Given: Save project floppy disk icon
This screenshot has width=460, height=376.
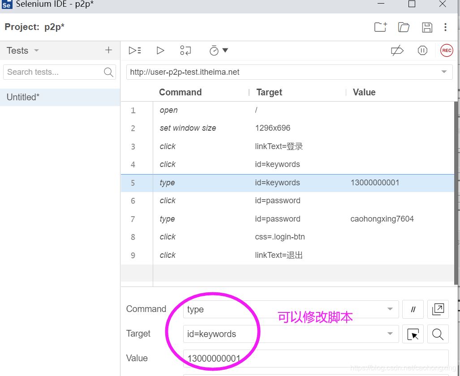Looking at the screenshot, I should tap(427, 27).
